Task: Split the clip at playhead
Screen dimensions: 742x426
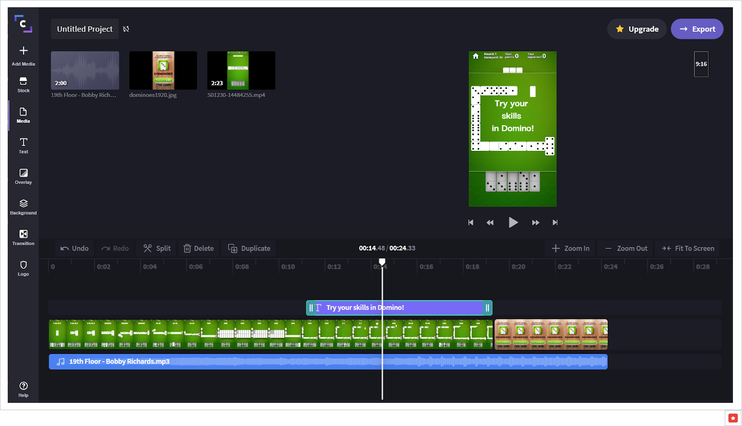Action: pos(157,248)
